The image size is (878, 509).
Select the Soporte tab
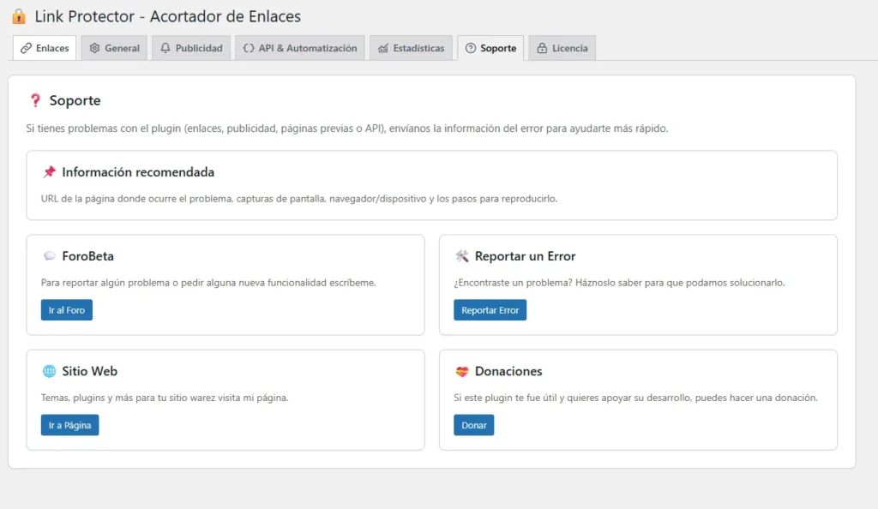click(x=490, y=48)
